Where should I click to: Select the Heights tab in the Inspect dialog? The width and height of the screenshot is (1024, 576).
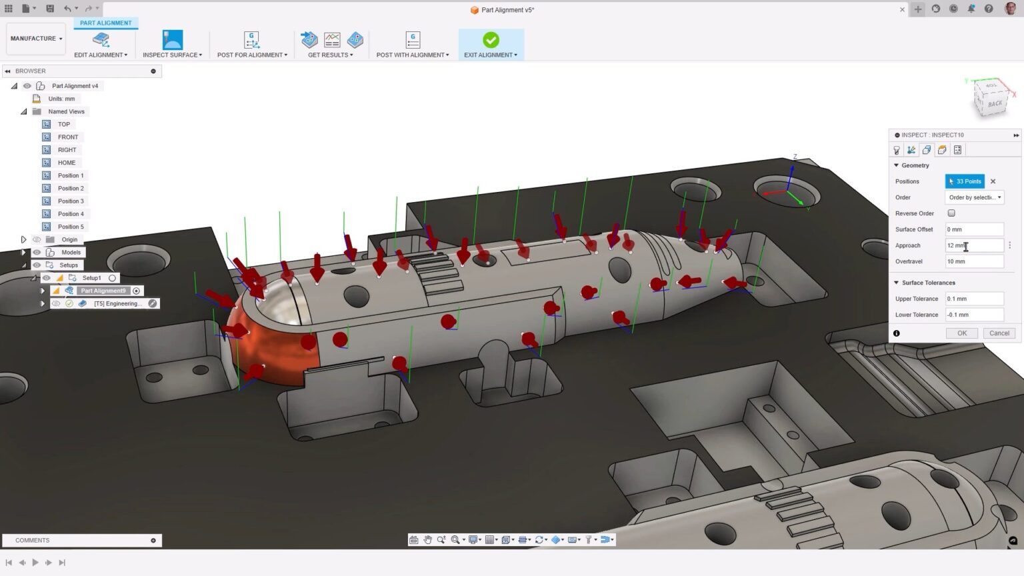coord(942,150)
